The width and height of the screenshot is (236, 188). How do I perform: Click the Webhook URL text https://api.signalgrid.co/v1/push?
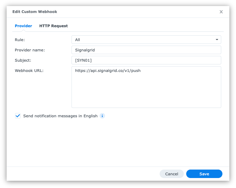click(108, 71)
